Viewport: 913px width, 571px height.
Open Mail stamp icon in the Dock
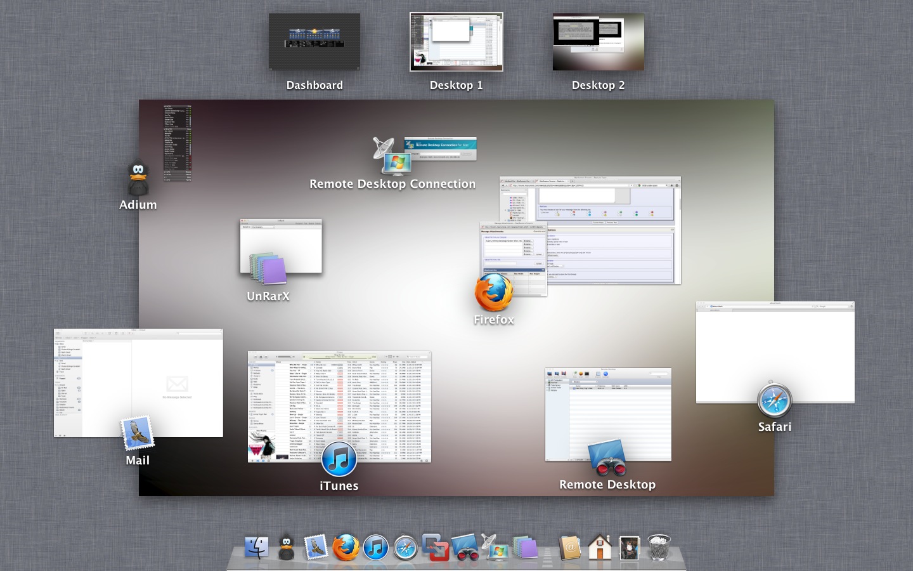[316, 547]
